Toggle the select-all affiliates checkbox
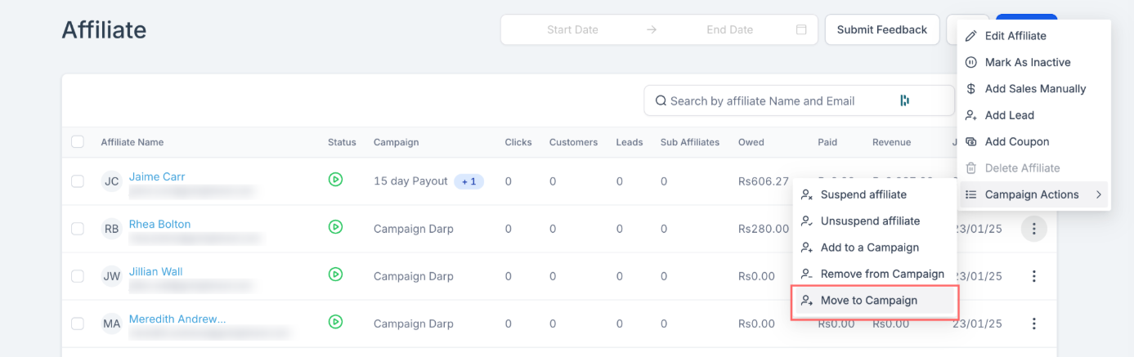 (78, 142)
